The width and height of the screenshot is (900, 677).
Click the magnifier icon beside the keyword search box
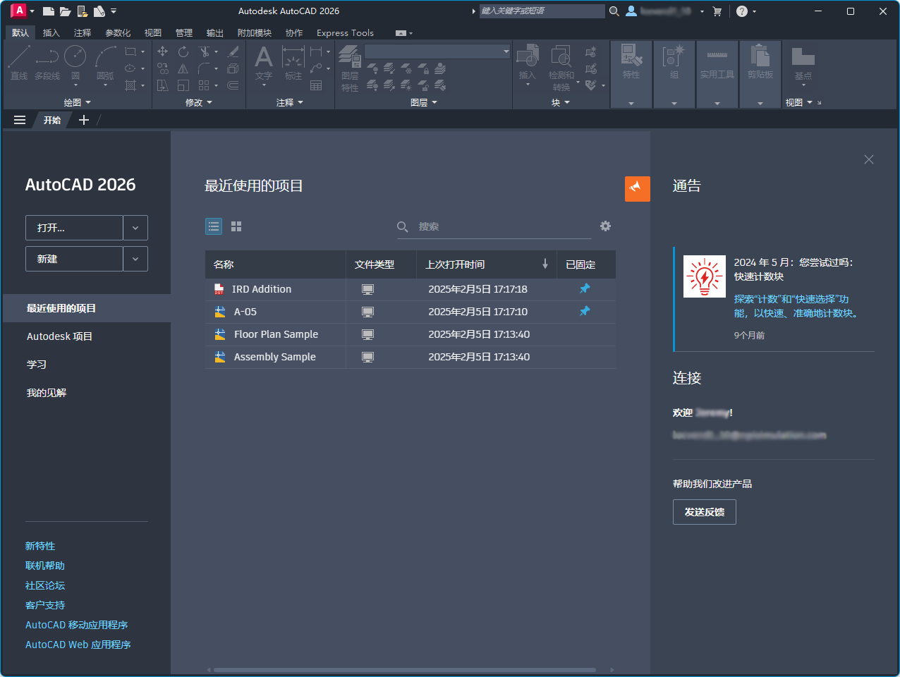614,11
